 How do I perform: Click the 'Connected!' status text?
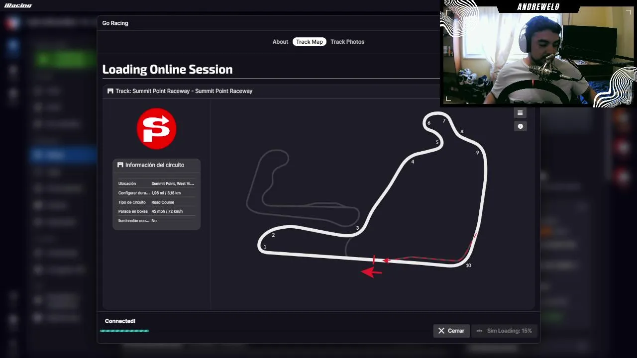[x=120, y=321]
